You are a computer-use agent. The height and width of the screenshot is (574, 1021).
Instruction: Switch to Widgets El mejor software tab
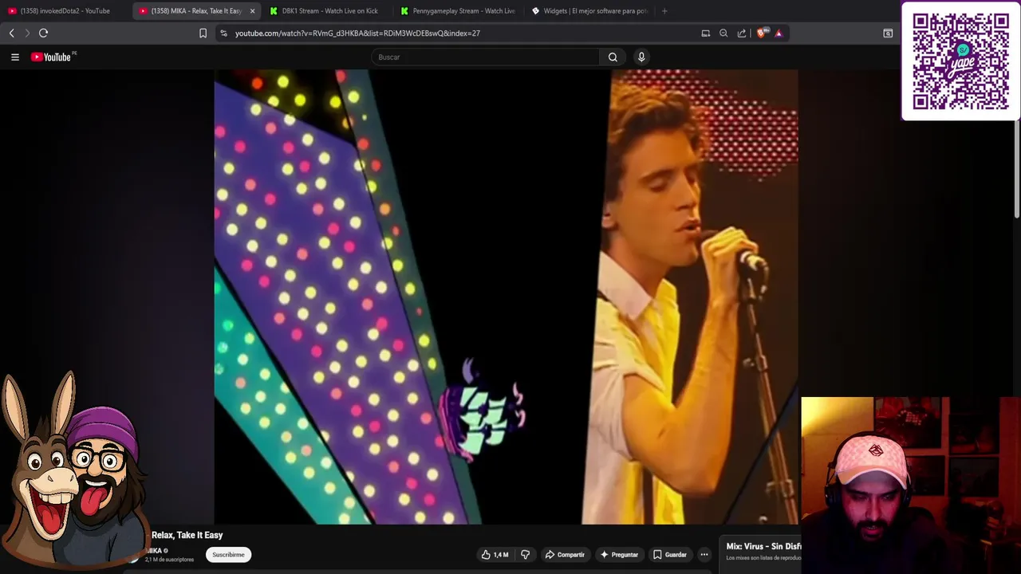tap(589, 11)
